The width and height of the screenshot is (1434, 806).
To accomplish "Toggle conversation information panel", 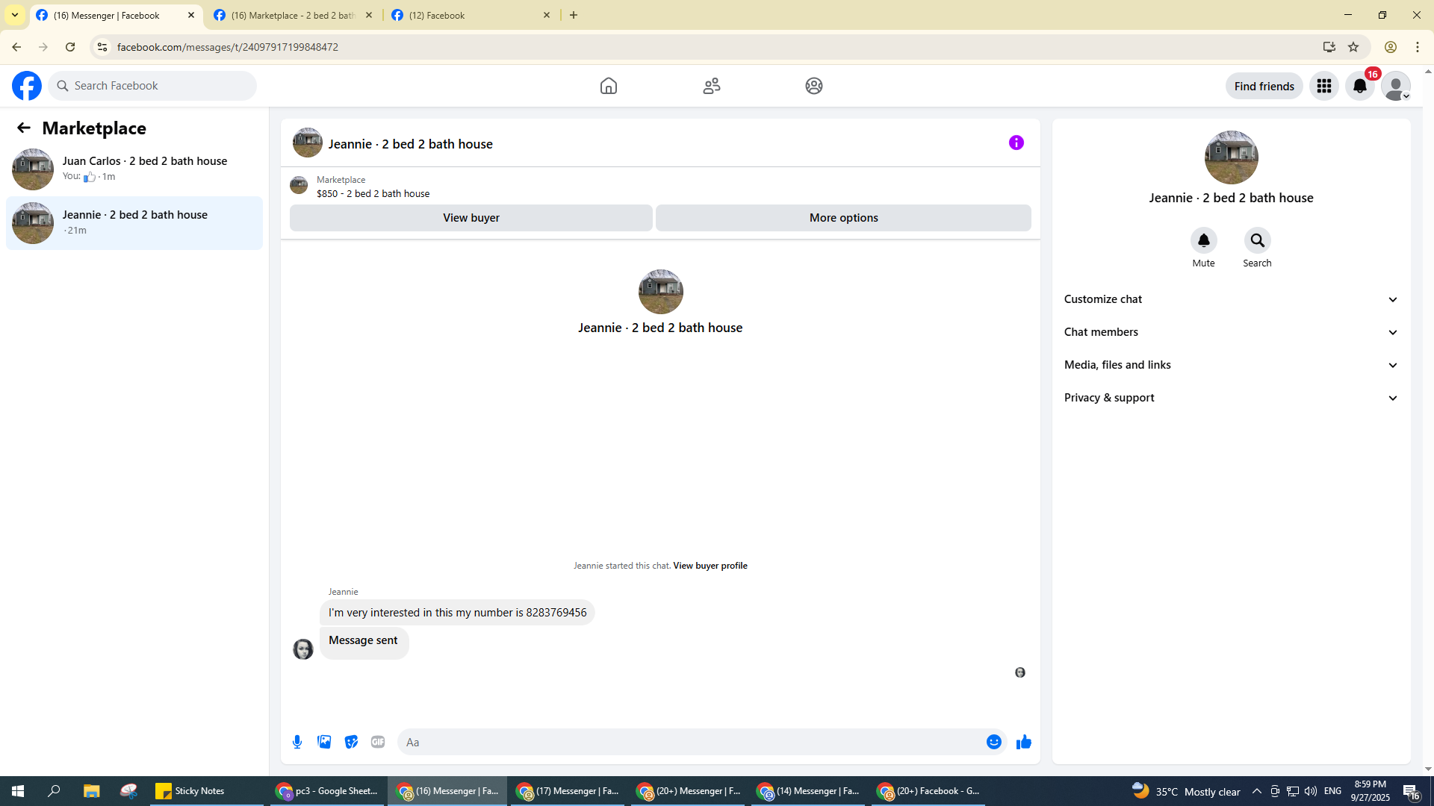I will click(x=1016, y=143).
